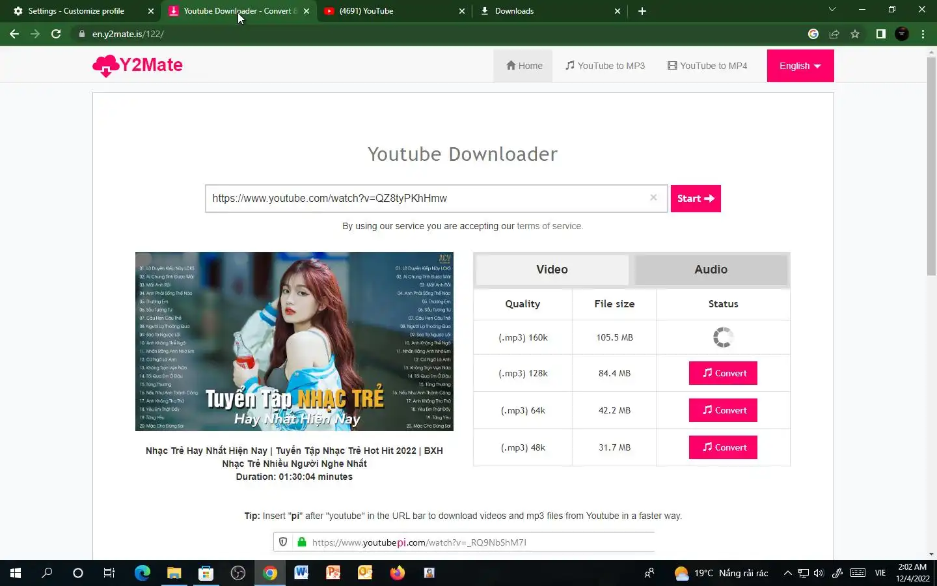The height and width of the screenshot is (586, 937).
Task: Open File Explorer from taskbar
Action: pyautogui.click(x=174, y=573)
